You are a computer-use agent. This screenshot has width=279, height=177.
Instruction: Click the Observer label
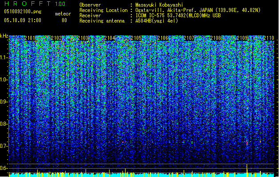(90, 5)
